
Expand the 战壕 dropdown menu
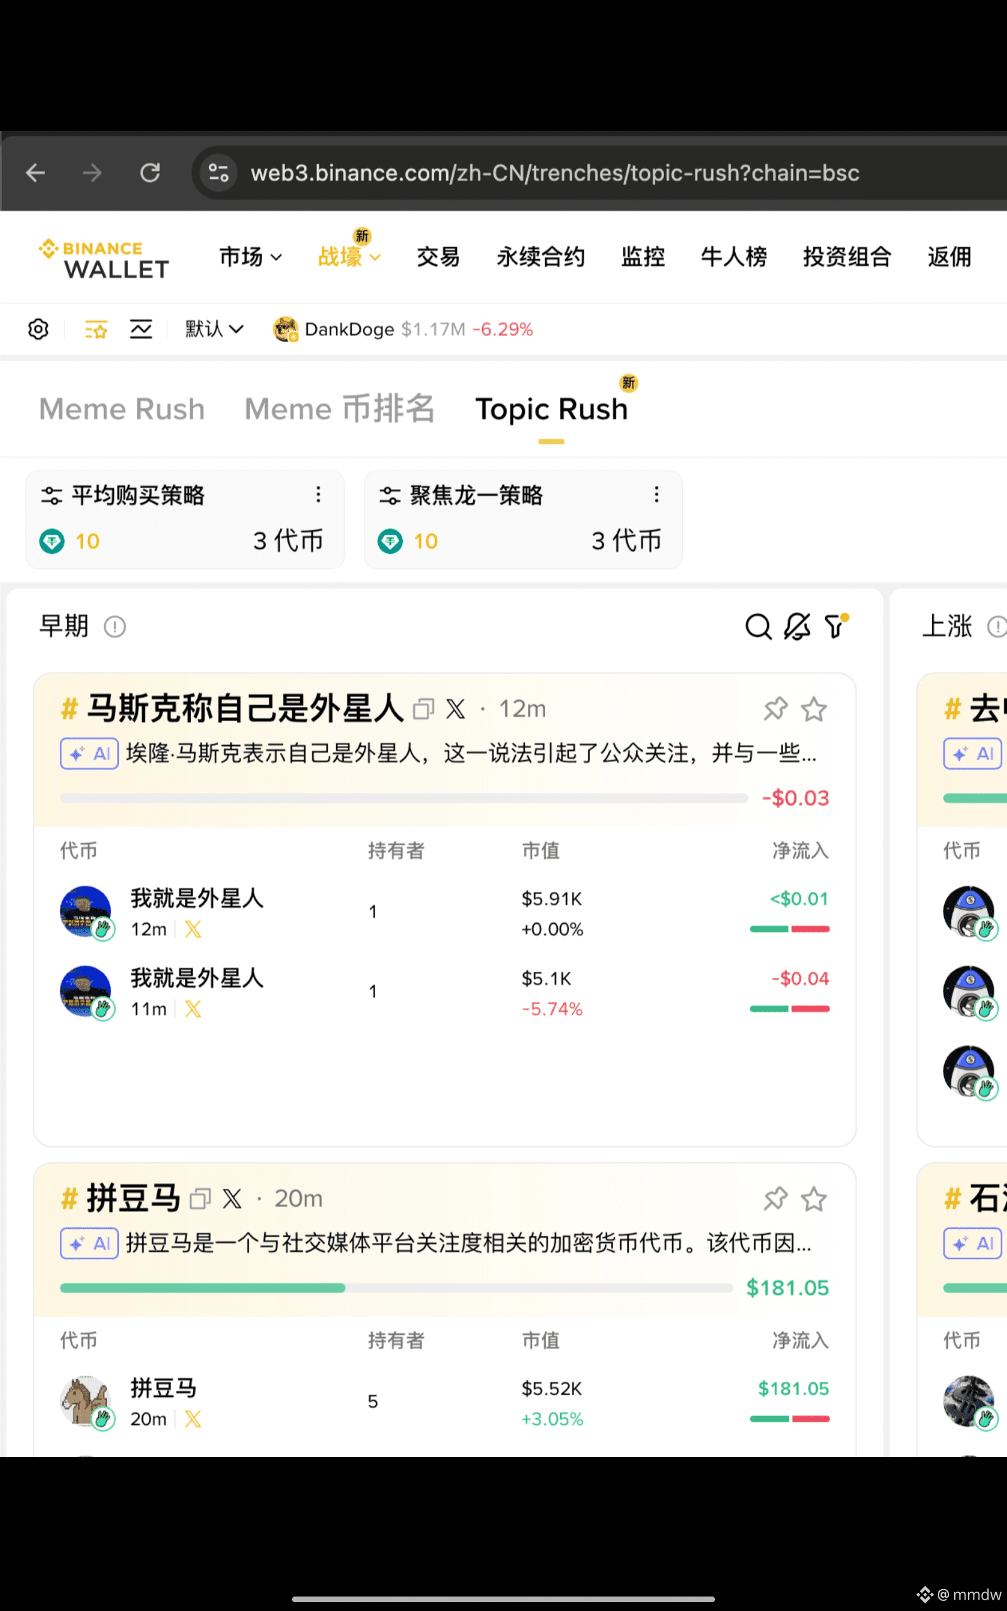349,257
